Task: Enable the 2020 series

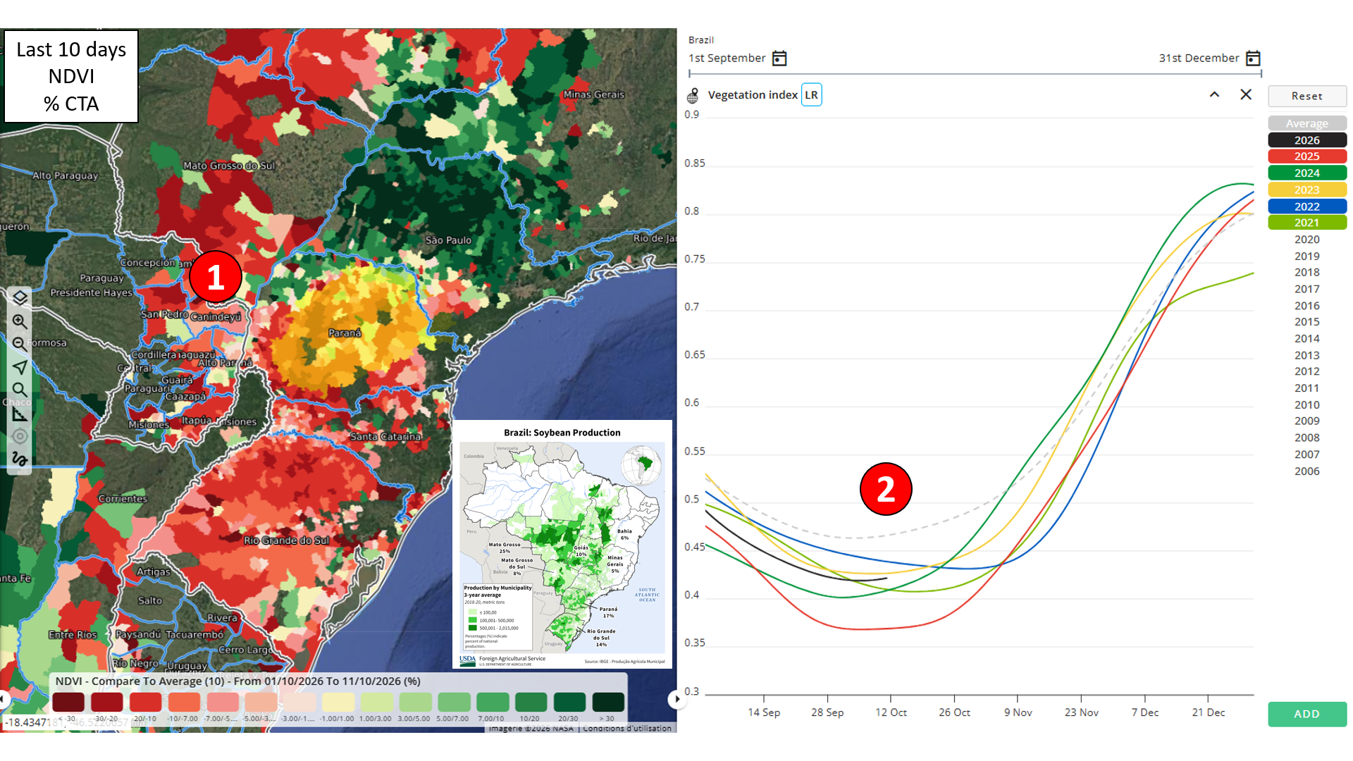Action: tap(1307, 240)
